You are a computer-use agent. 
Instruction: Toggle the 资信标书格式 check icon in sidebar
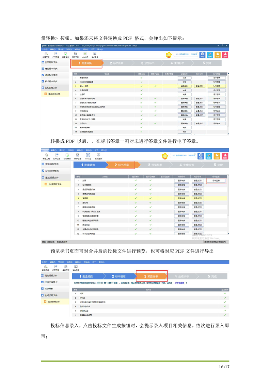point(43,75)
